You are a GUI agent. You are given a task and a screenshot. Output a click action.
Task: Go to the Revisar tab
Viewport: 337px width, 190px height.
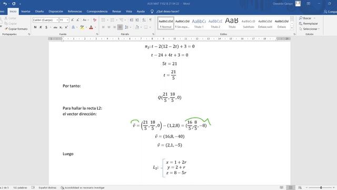click(117, 12)
